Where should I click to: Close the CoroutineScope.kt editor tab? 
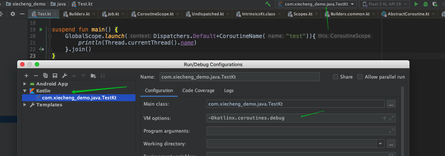pos(178,14)
